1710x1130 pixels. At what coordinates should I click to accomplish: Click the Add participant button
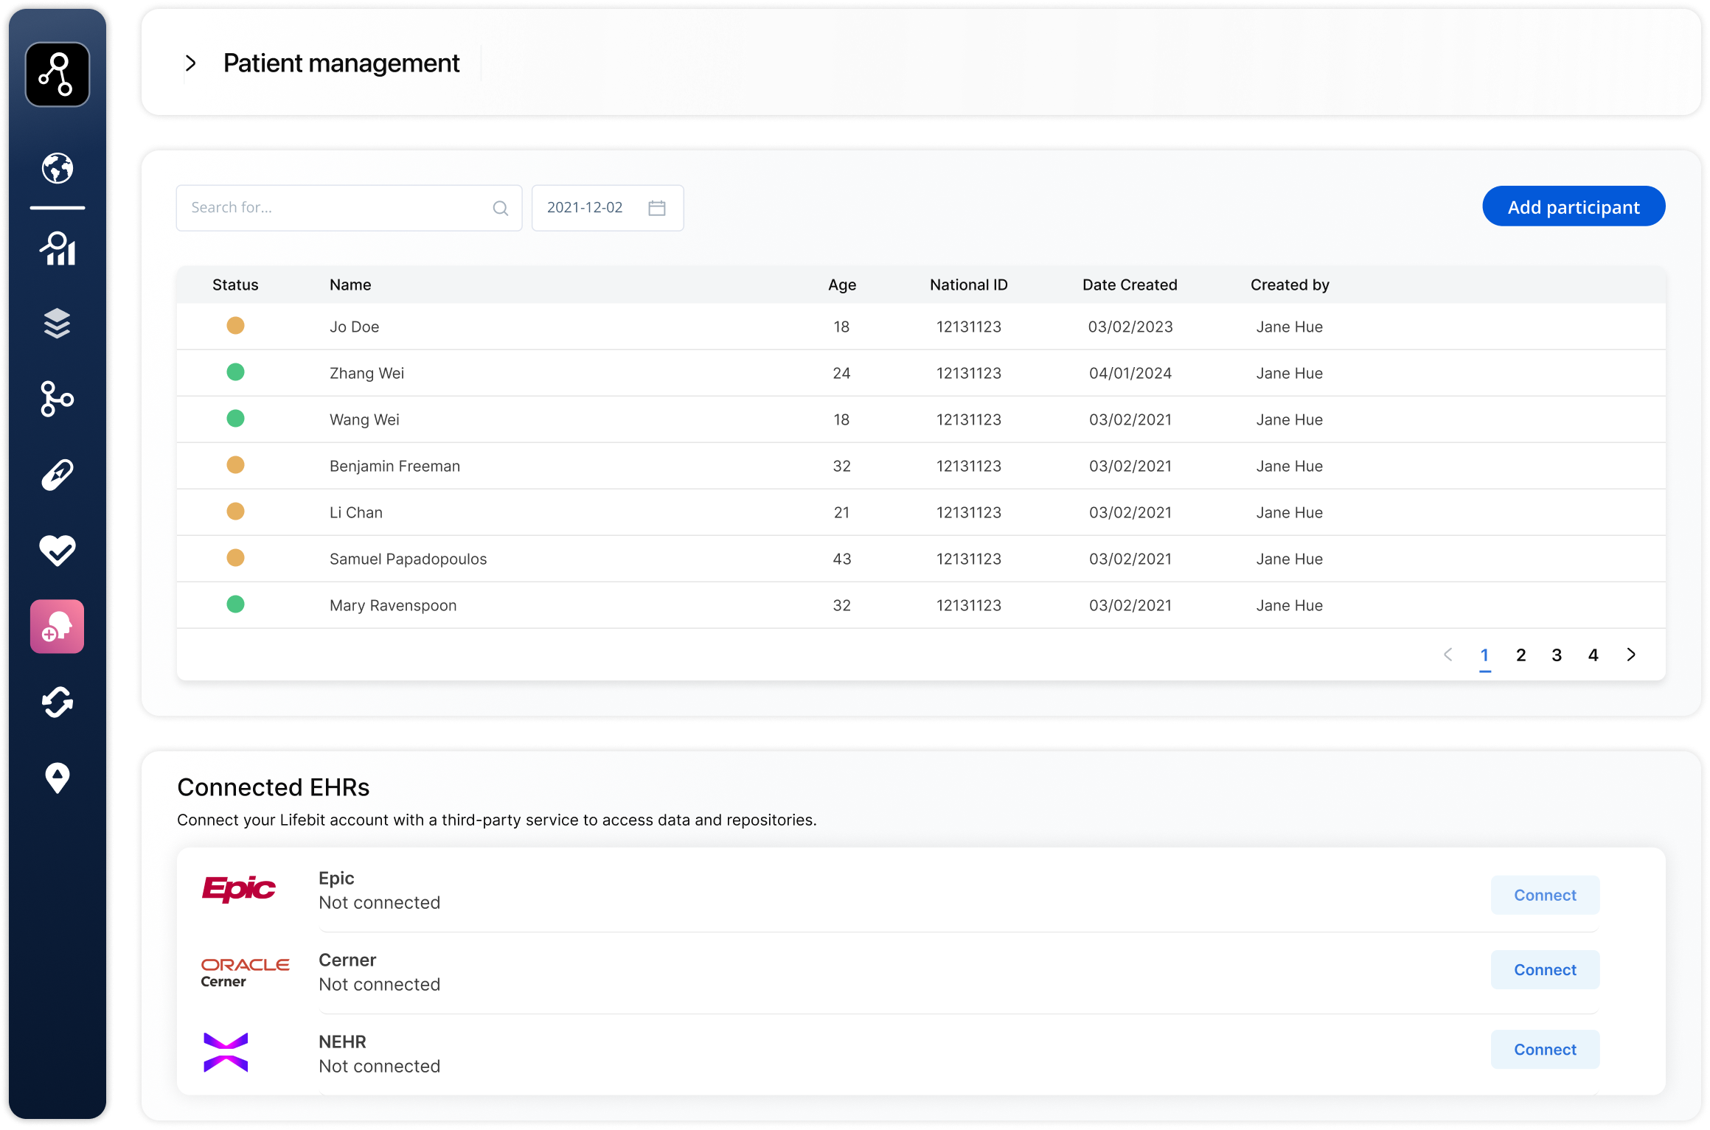pos(1574,206)
